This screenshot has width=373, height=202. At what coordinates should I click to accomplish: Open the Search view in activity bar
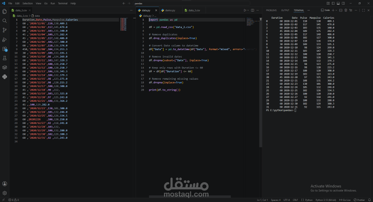(x=5, y=21)
